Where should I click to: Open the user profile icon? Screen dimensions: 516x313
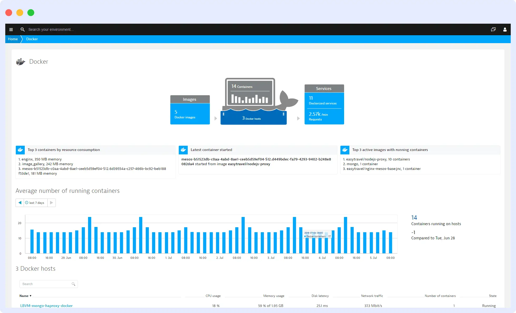click(505, 29)
